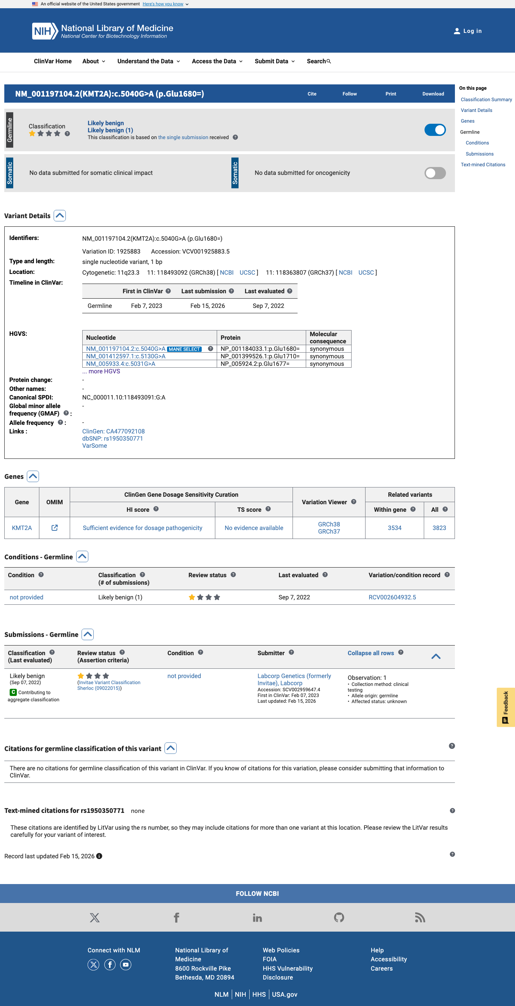Open NCBI RSS feed icon

(420, 917)
